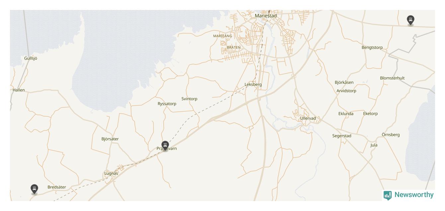This screenshot has height=211, width=445.
Task: Select the Leksberg place label
Action: 253,84
